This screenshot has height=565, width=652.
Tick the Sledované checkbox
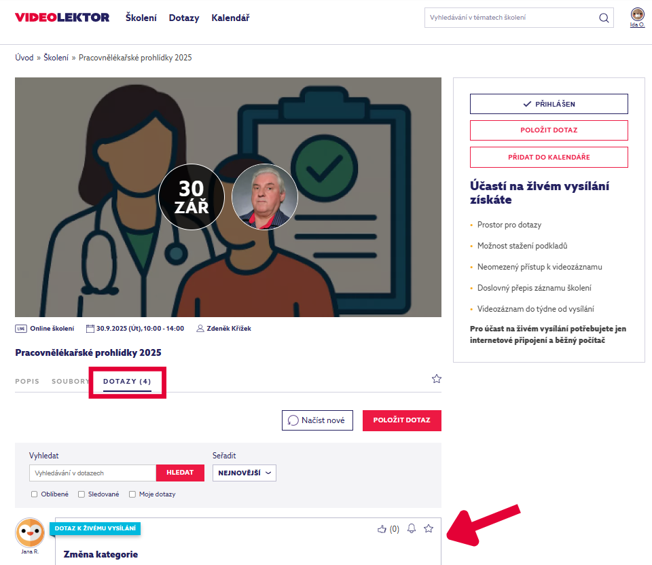(81, 494)
